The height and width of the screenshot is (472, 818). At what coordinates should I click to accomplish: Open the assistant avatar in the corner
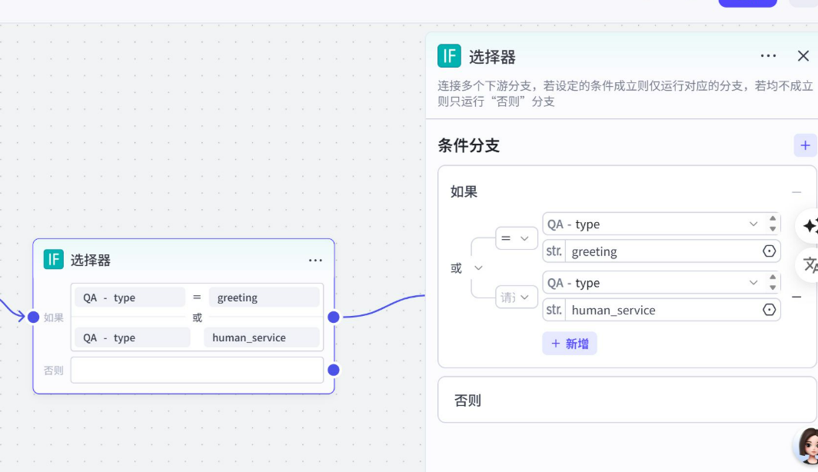click(x=806, y=446)
